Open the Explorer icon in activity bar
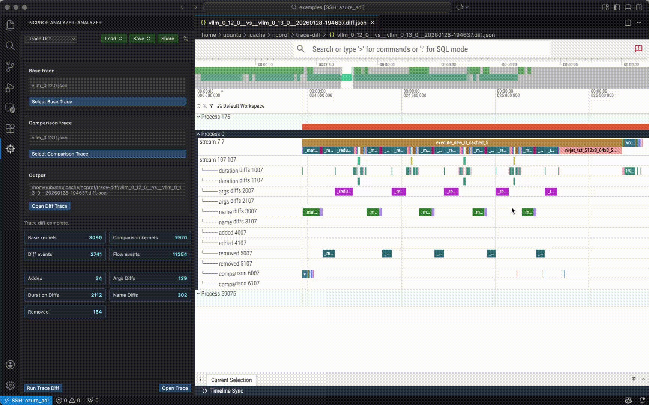The image size is (649, 405). 10,25
